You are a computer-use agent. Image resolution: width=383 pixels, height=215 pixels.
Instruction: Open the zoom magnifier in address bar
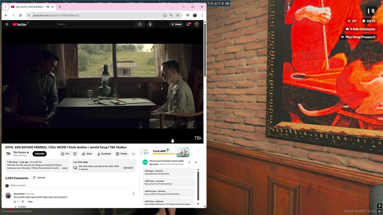click(171, 15)
